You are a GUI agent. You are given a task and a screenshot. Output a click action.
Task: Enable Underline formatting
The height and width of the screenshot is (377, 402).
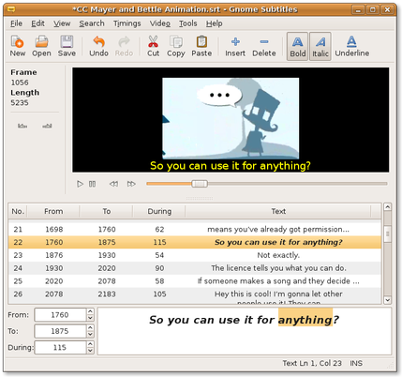pyautogui.click(x=351, y=46)
